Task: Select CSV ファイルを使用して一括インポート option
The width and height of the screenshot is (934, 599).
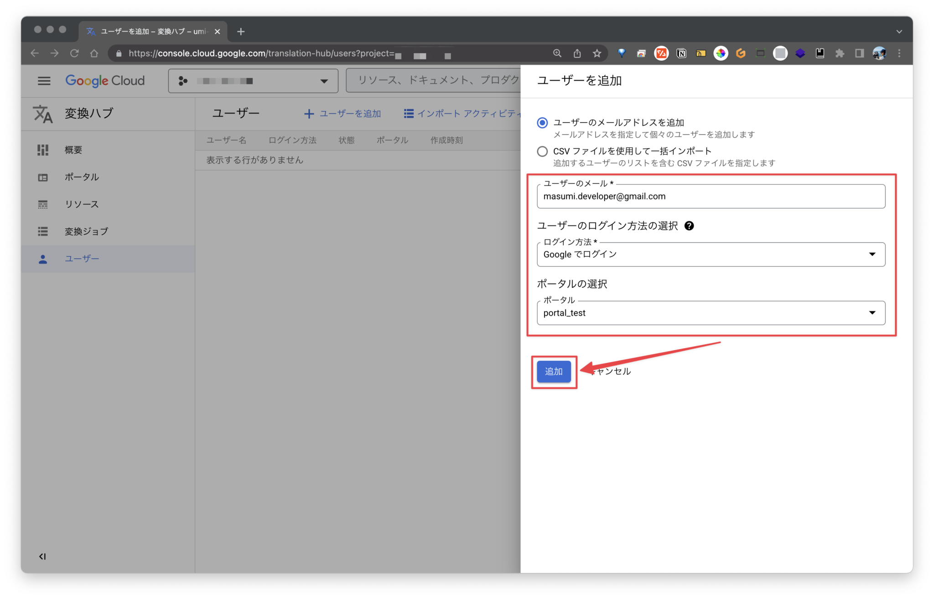Action: [x=542, y=151]
